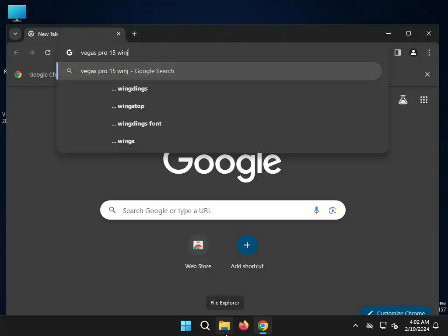This screenshot has width=448, height=336.
Task: Click the muted volume tray icon
Action: click(395, 325)
